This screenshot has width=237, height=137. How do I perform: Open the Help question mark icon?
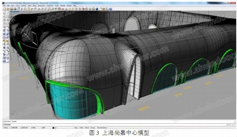click(x=110, y=9)
